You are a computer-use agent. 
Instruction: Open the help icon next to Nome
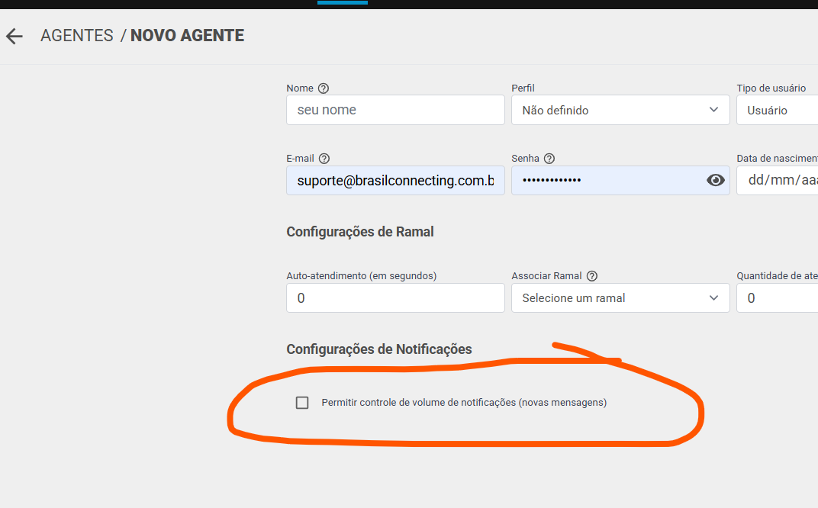324,88
